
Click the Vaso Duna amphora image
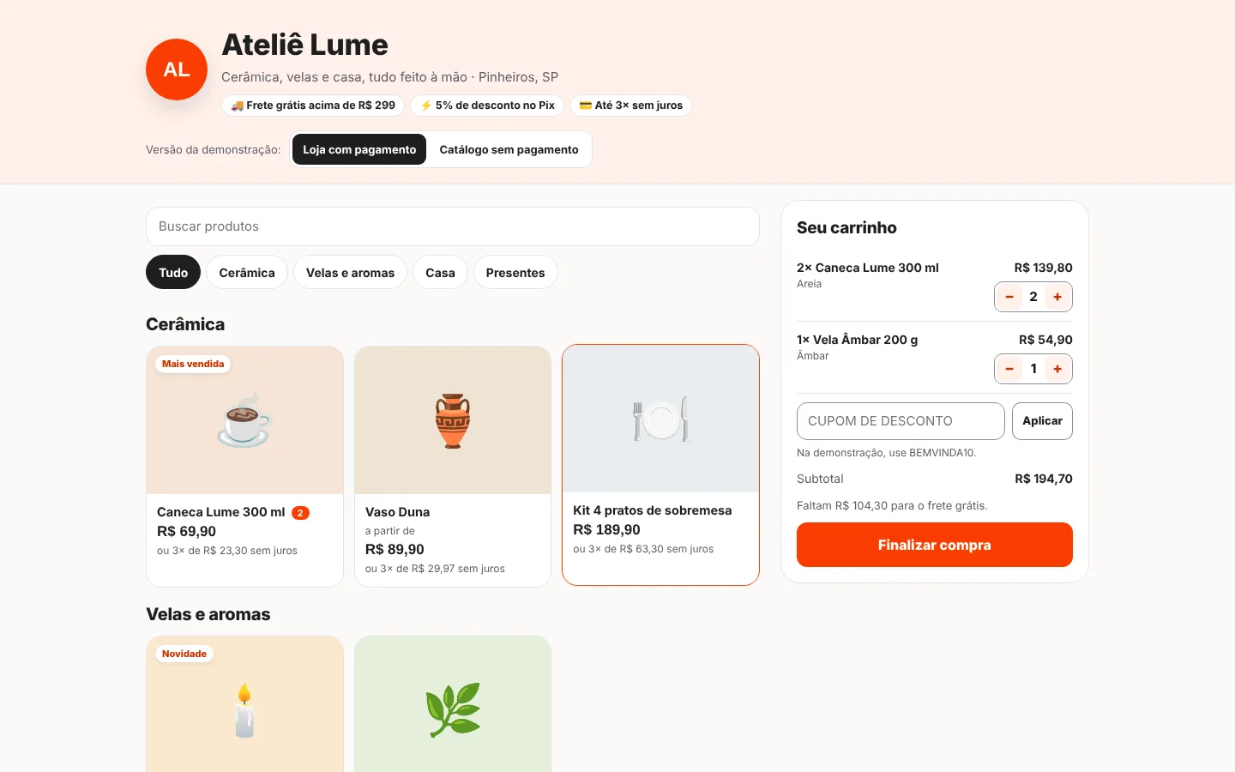[453, 420]
